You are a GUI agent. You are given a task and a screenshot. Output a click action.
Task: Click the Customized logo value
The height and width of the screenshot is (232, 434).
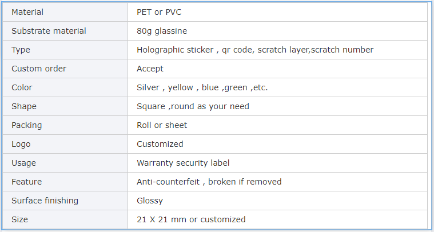point(160,144)
